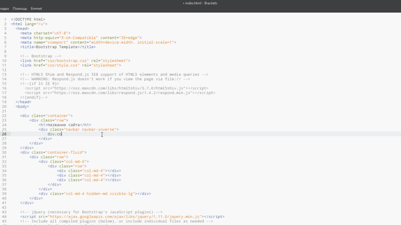Click the 'Include all compiled plugins' comment
The image size is (401, 225).
pyautogui.click(x=117, y=221)
